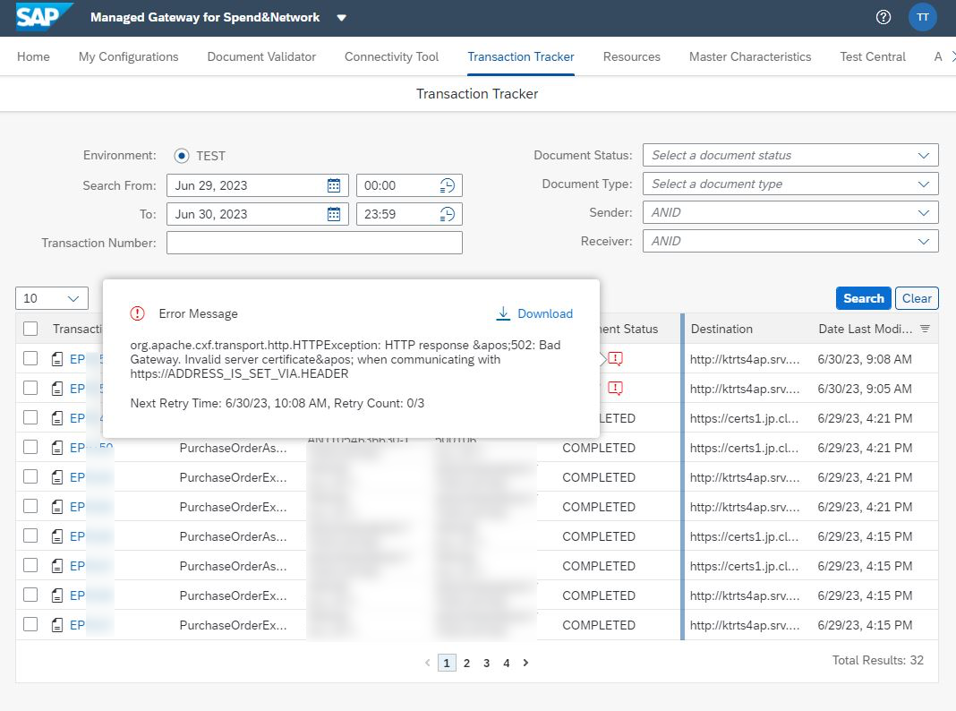
Task: Toggle the select-all header checkbox
Action: (x=30, y=329)
